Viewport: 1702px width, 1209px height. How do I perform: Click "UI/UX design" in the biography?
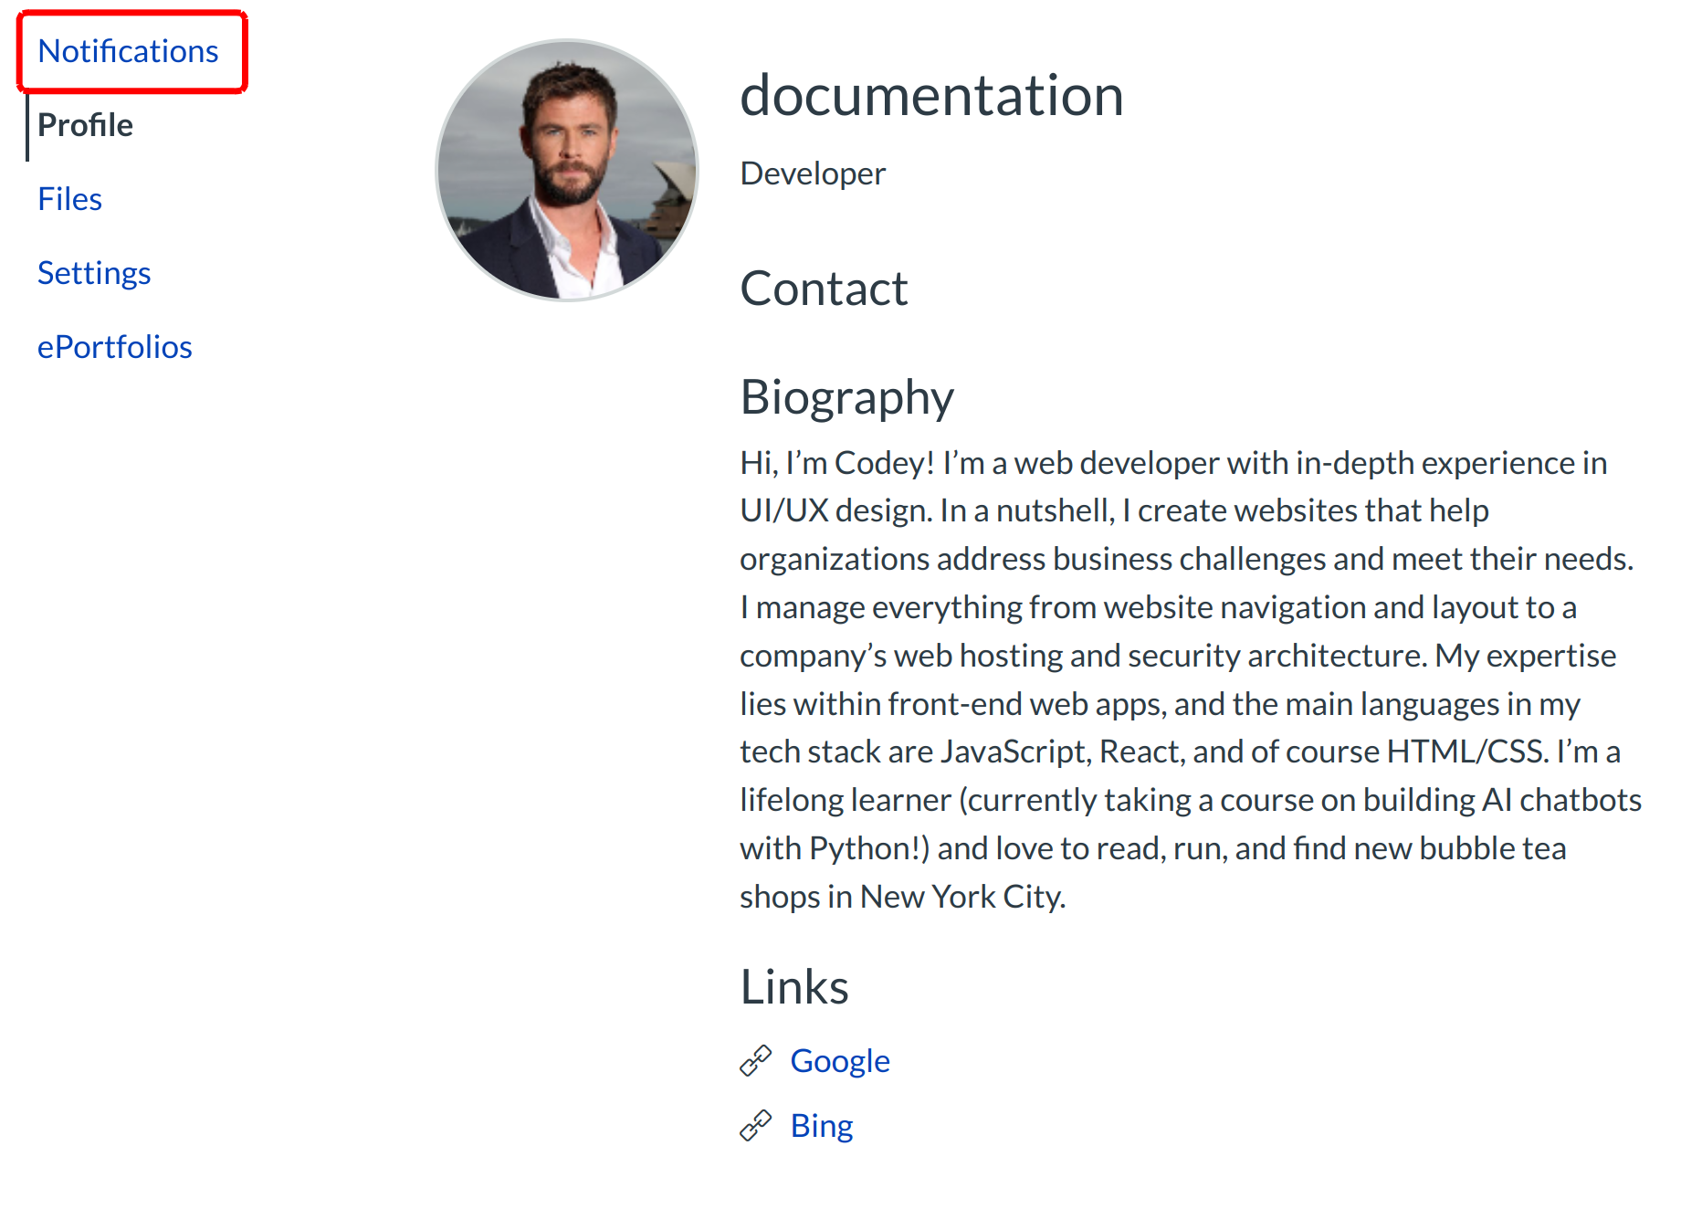(835, 510)
